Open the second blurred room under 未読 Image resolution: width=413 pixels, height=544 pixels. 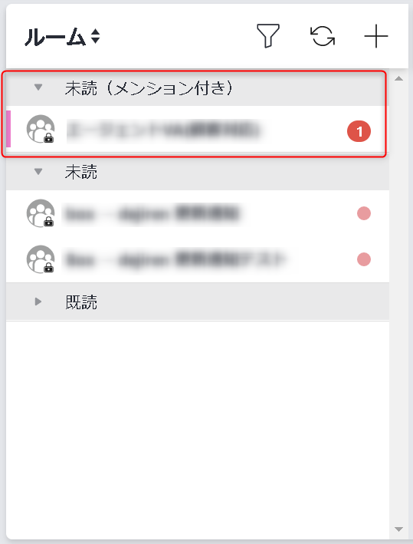pyautogui.click(x=198, y=259)
